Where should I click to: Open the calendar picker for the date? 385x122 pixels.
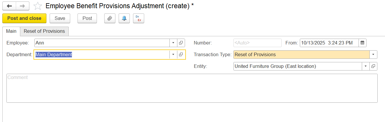click(362, 43)
